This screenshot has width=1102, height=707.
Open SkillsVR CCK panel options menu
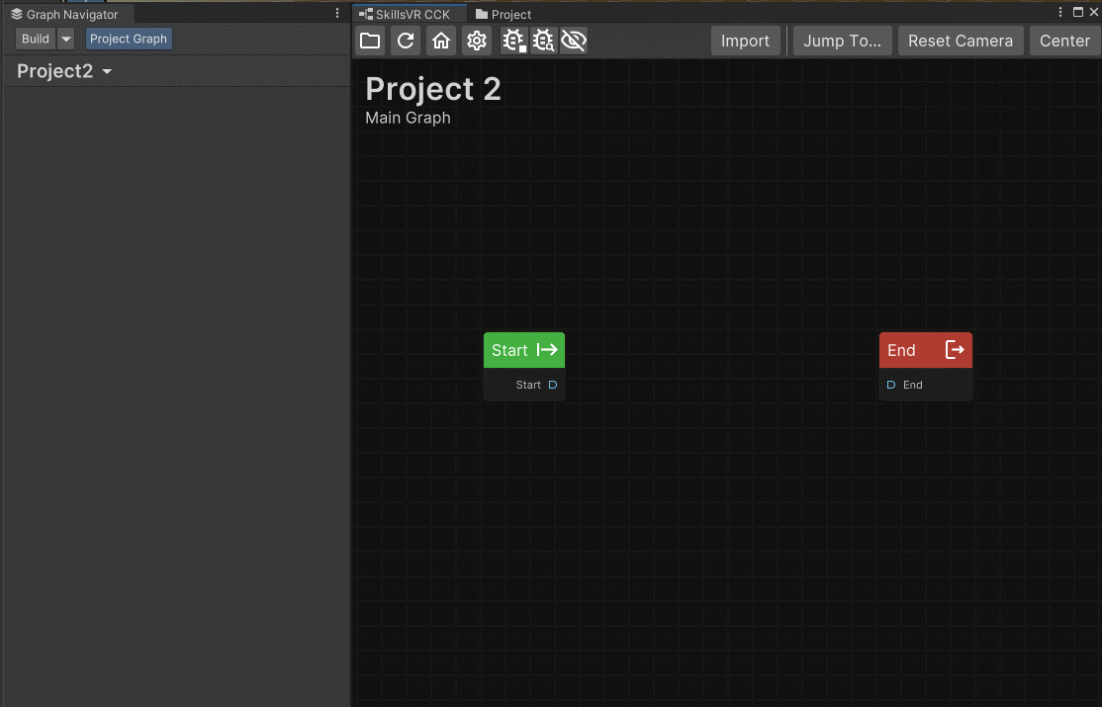point(1060,12)
